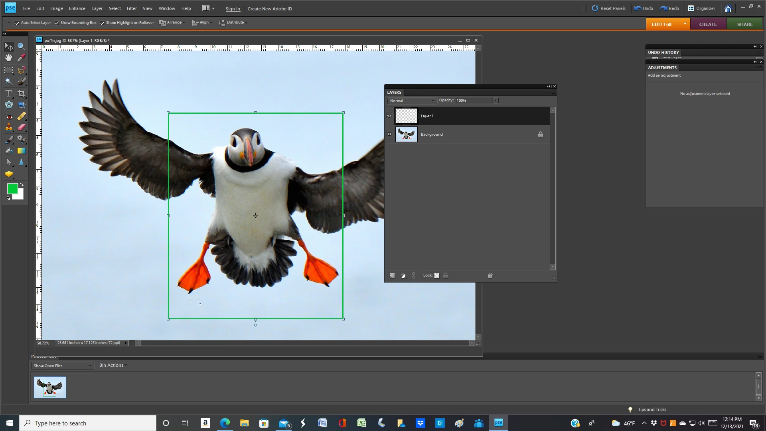Choose the Eraser tool
Image resolution: width=766 pixels, height=431 pixels.
pos(21,127)
